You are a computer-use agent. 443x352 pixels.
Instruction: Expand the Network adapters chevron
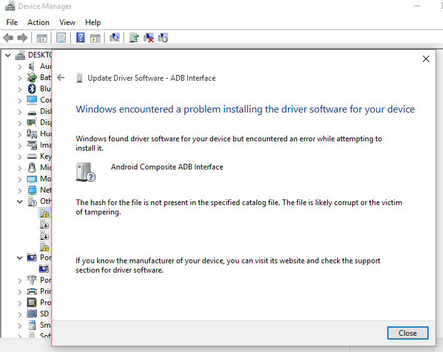pyautogui.click(x=20, y=191)
